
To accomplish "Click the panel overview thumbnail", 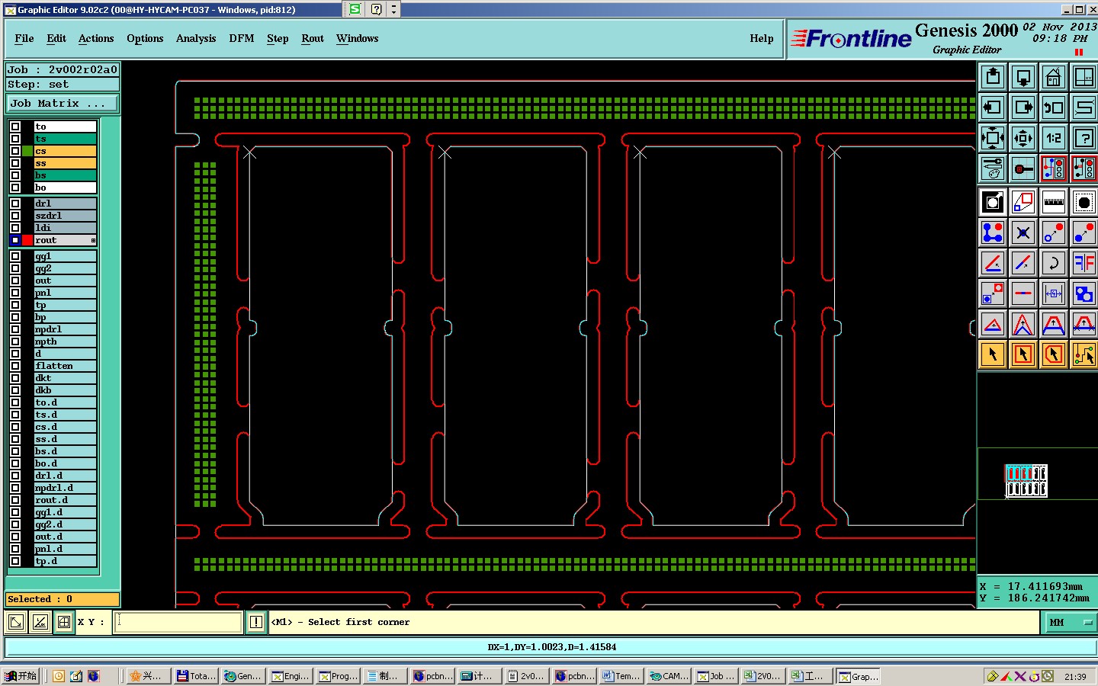I will (1026, 481).
